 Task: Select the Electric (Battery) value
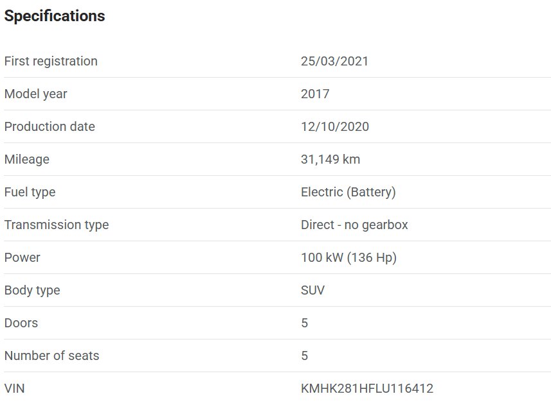[x=348, y=192]
